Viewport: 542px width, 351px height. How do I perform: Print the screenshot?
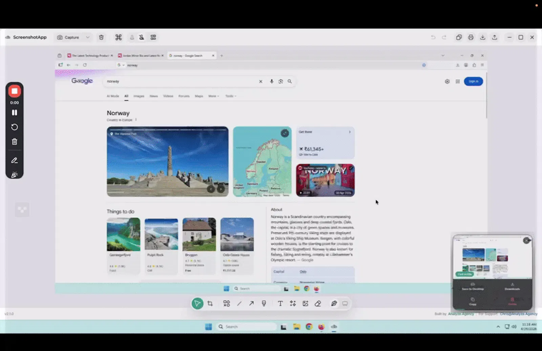pos(471,37)
